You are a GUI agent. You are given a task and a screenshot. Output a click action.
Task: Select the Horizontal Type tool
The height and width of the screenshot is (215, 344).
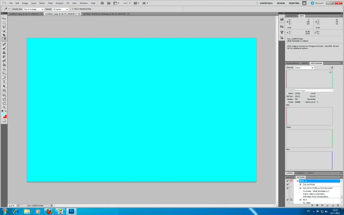[4, 82]
